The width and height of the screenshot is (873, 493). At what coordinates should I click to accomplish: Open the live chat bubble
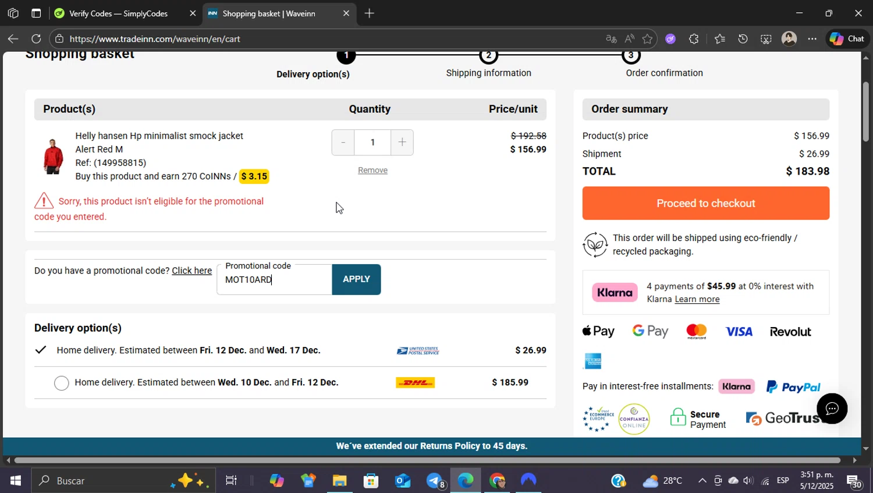[x=832, y=409]
